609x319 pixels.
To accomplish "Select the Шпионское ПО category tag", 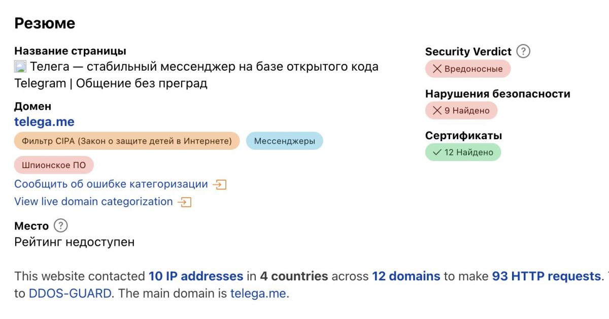I will tap(54, 165).
